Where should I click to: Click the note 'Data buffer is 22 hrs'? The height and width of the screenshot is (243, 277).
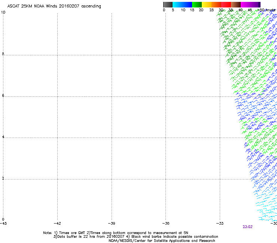77,237
